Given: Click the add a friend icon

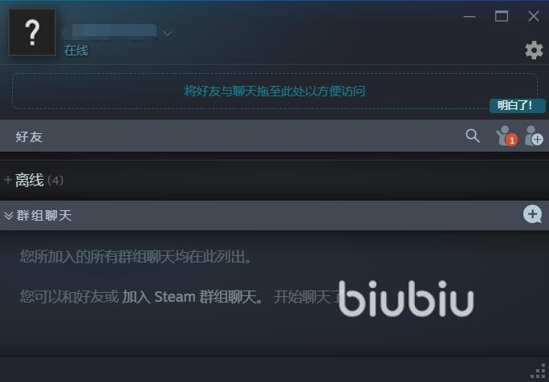Looking at the screenshot, I should click(x=534, y=136).
